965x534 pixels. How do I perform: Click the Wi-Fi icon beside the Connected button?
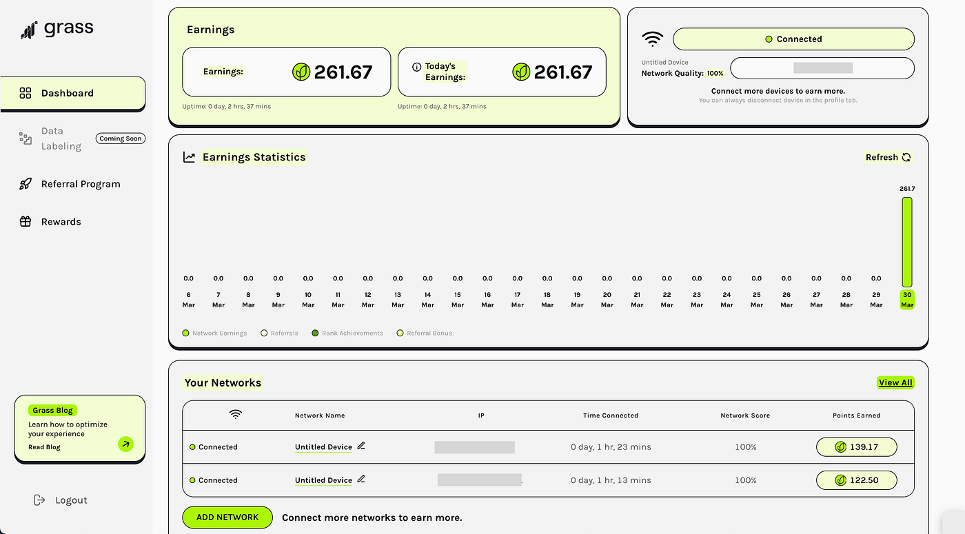coord(652,39)
